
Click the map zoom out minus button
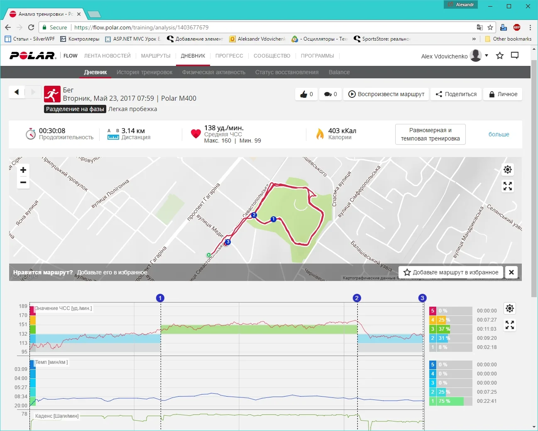click(23, 182)
